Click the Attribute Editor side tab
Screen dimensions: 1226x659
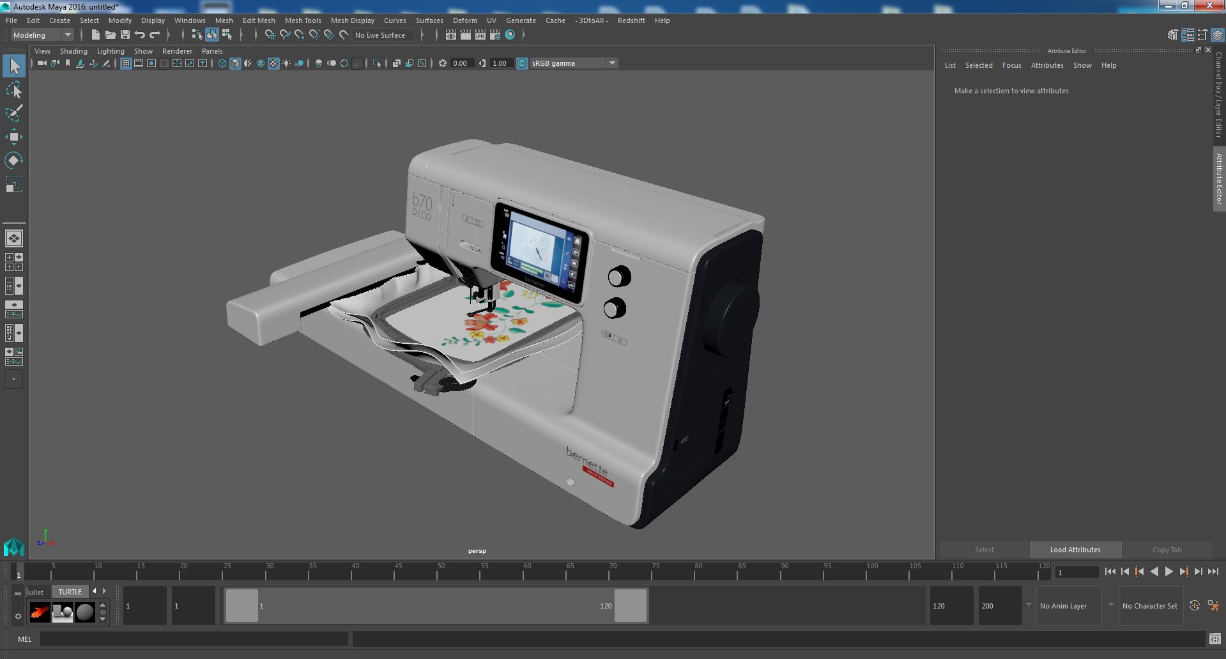[x=1219, y=179]
